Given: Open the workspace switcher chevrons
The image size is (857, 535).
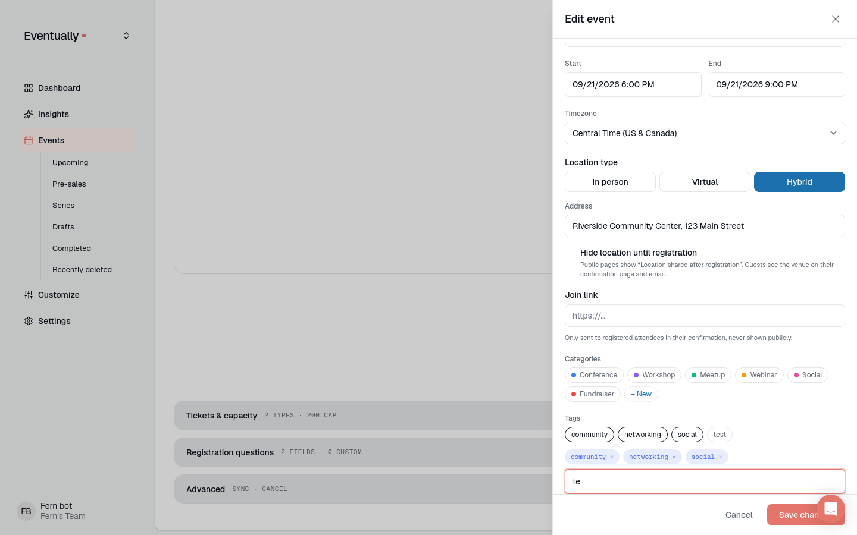Looking at the screenshot, I should 126,36.
